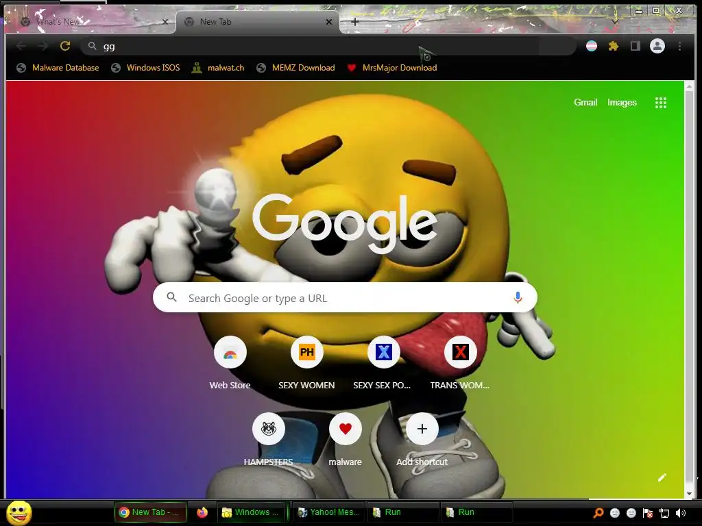Click the flag with red X tray icon
702x526 pixels.
click(648, 513)
